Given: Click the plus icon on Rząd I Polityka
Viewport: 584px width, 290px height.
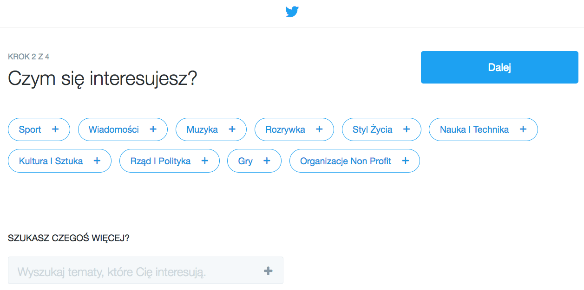Looking at the screenshot, I should [x=205, y=161].
